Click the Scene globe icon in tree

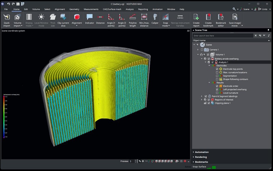point(202,45)
